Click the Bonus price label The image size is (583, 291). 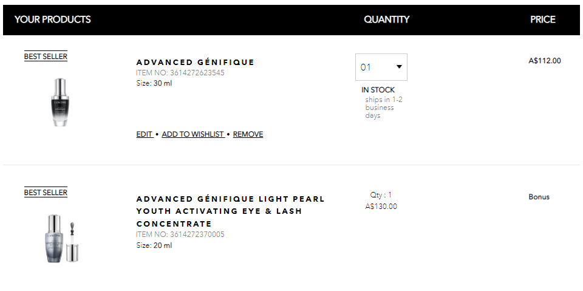[539, 197]
